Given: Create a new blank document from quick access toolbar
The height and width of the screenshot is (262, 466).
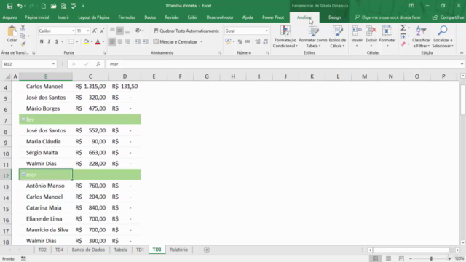Looking at the screenshot, I should pos(44,6).
